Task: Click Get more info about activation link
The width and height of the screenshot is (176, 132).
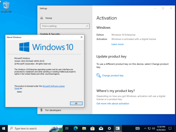Action: [113, 103]
